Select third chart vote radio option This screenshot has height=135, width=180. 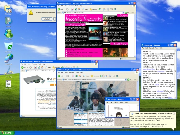(x=66, y=54)
